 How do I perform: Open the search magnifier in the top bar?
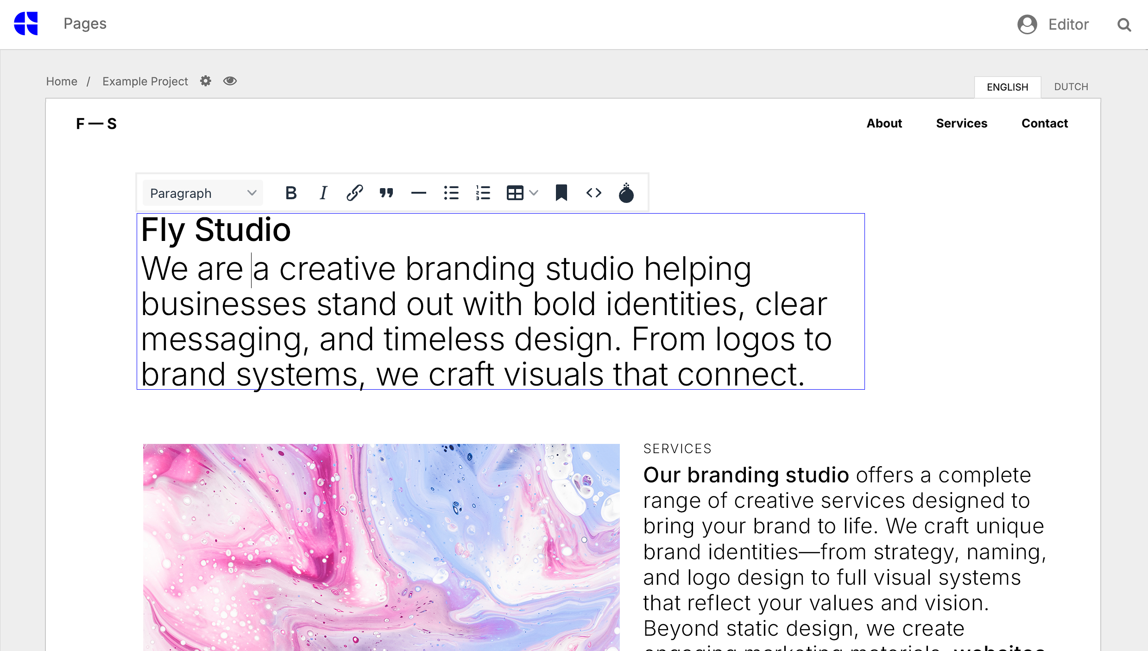1124,25
